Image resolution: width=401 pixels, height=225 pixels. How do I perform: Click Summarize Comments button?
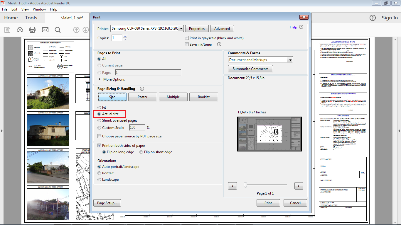250,69
